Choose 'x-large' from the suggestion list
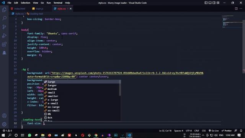The image size is (245, 138). point(82,100)
